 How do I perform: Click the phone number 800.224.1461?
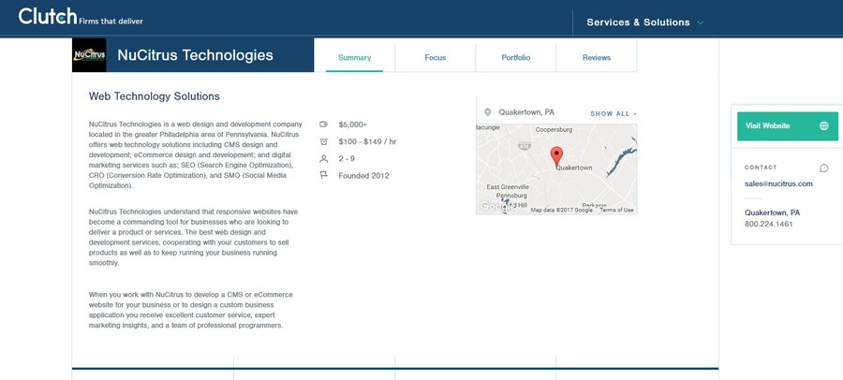[x=768, y=224]
